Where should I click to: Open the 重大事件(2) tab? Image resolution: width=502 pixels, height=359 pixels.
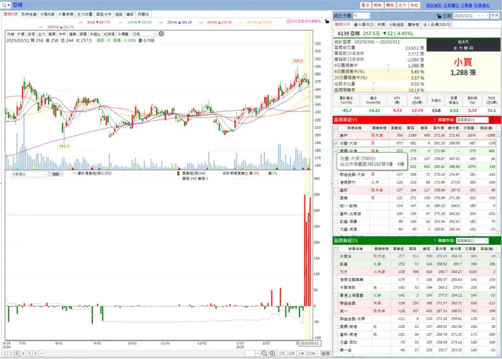[364, 24]
